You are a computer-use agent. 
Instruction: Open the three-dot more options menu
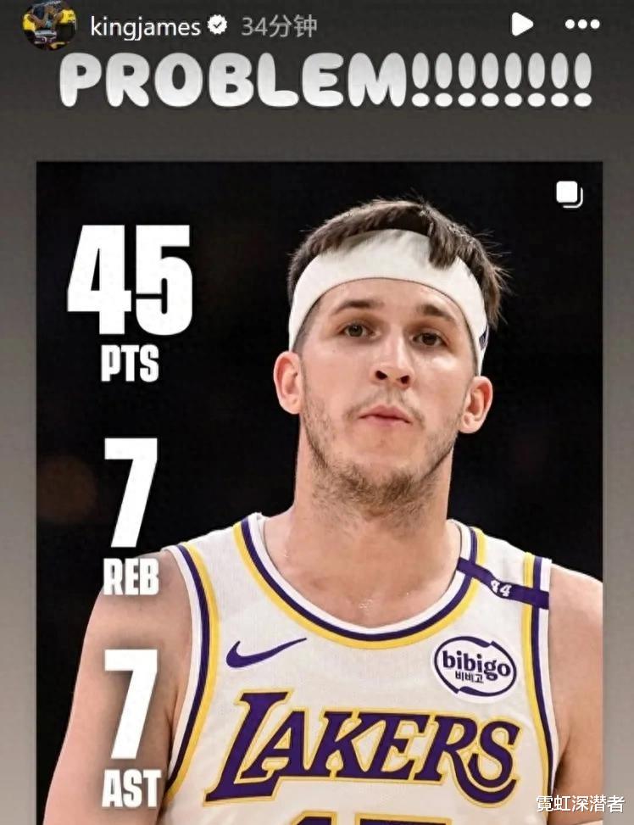click(582, 25)
